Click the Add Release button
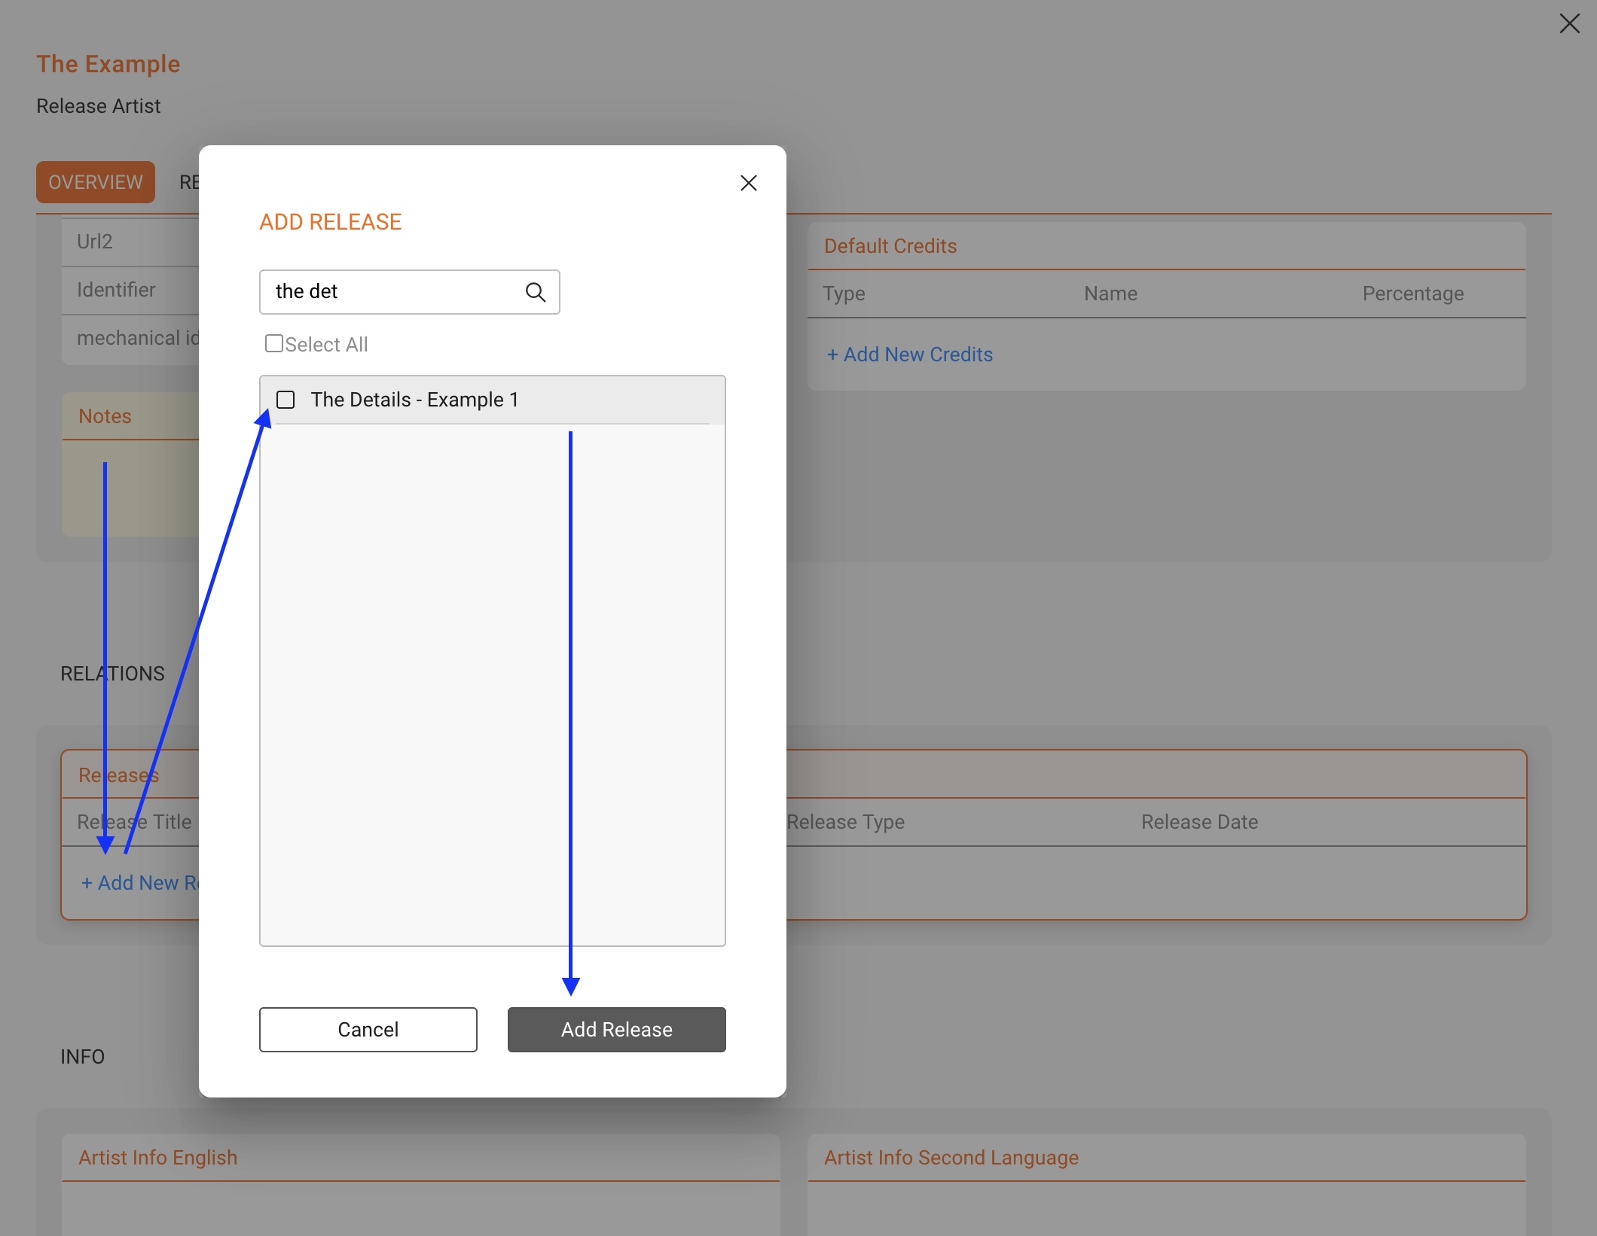The image size is (1597, 1236). 616,1029
